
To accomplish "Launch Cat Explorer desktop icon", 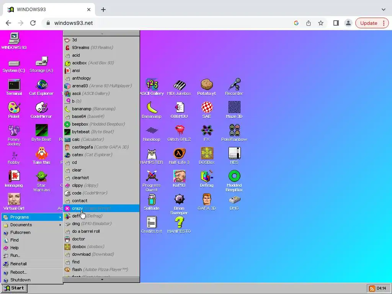I will tap(41, 87).
